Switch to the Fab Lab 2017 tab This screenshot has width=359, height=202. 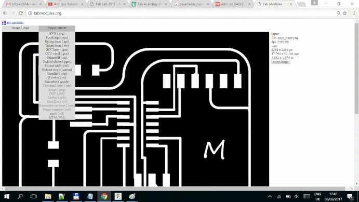[108, 4]
